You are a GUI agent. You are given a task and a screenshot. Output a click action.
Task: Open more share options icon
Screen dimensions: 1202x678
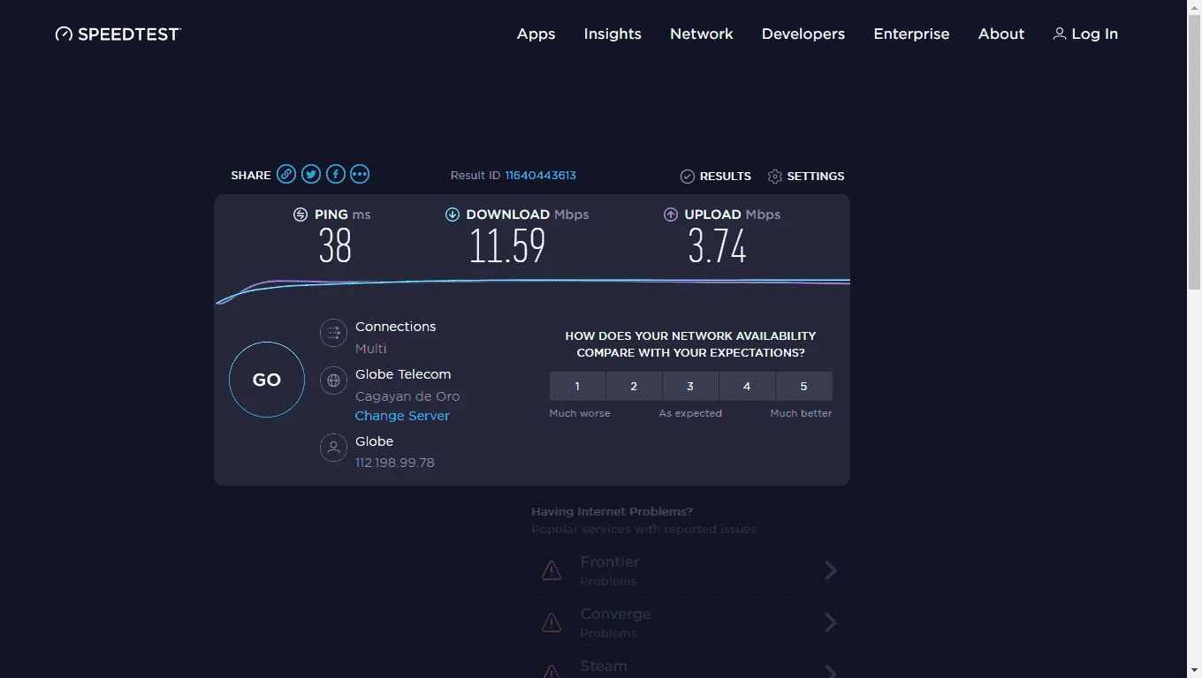360,174
